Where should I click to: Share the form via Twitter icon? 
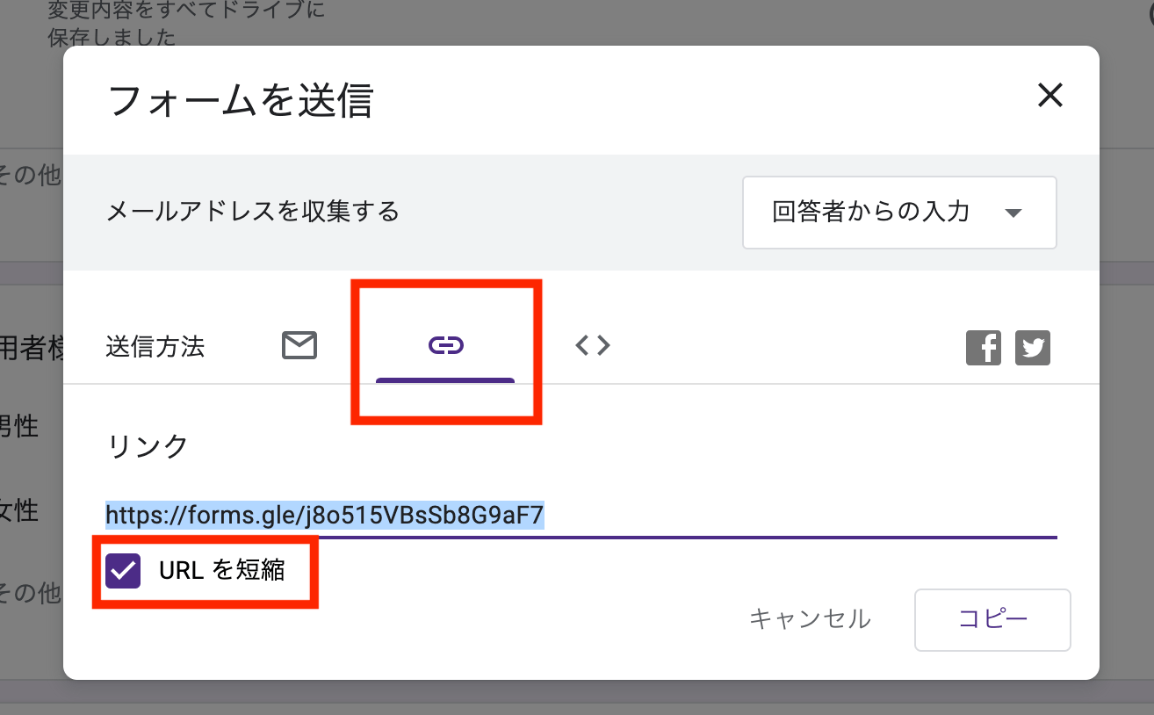1033,348
